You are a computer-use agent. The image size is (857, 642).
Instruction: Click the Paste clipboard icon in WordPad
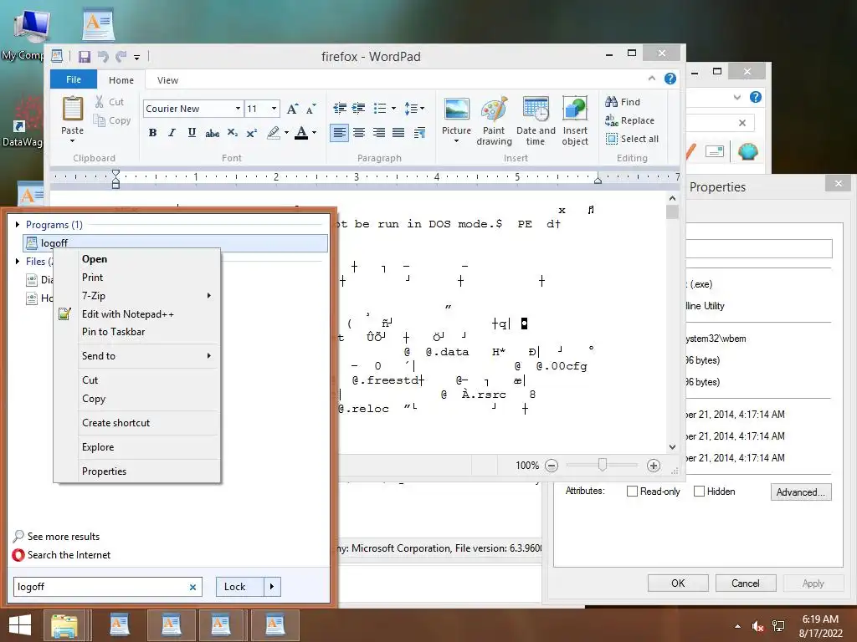pos(72,110)
